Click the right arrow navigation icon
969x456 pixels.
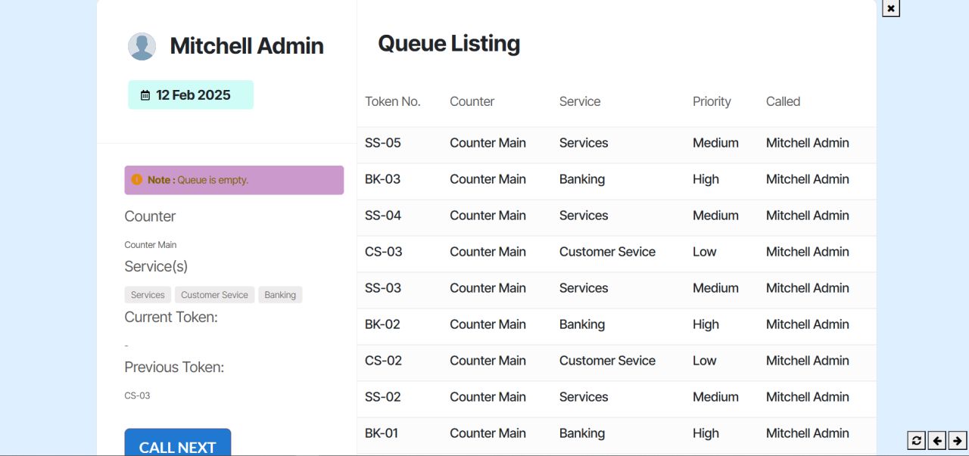(x=958, y=440)
